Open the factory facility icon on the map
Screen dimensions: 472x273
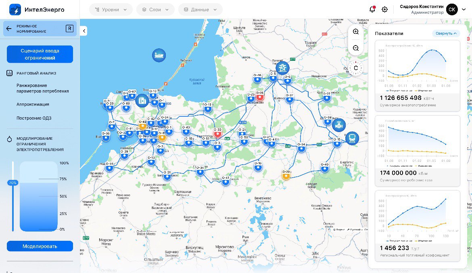142,100
